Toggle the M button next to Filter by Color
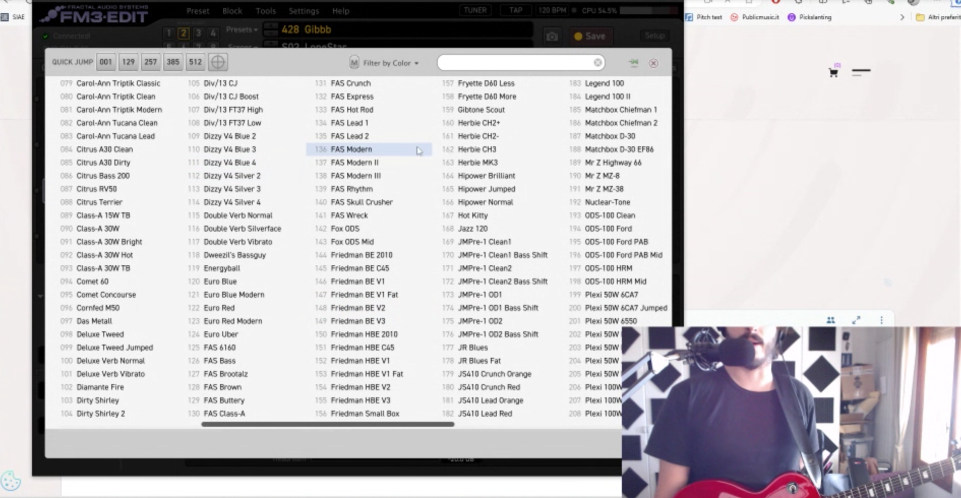 [x=354, y=63]
